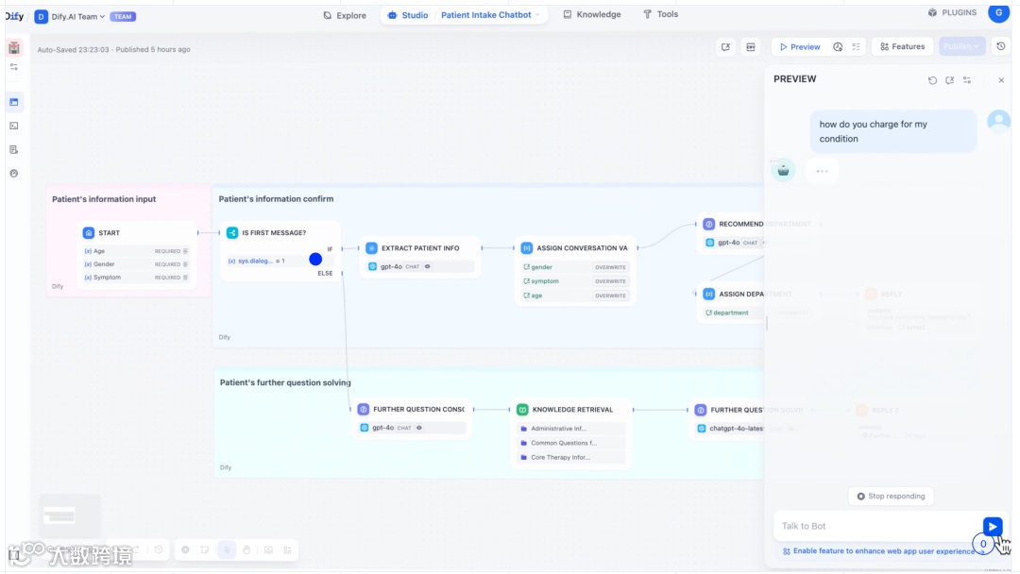Open the app icon in left sidebar

pos(13,48)
